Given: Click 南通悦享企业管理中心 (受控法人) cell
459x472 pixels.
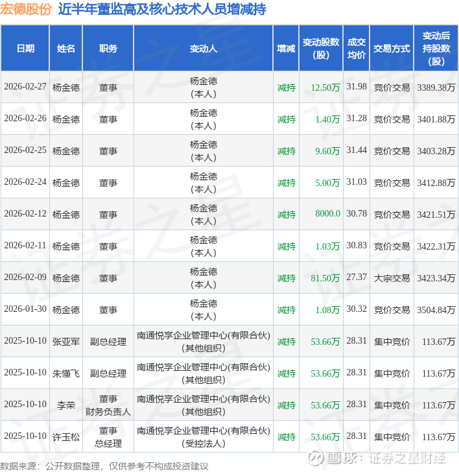Looking at the screenshot, I should (204, 437).
